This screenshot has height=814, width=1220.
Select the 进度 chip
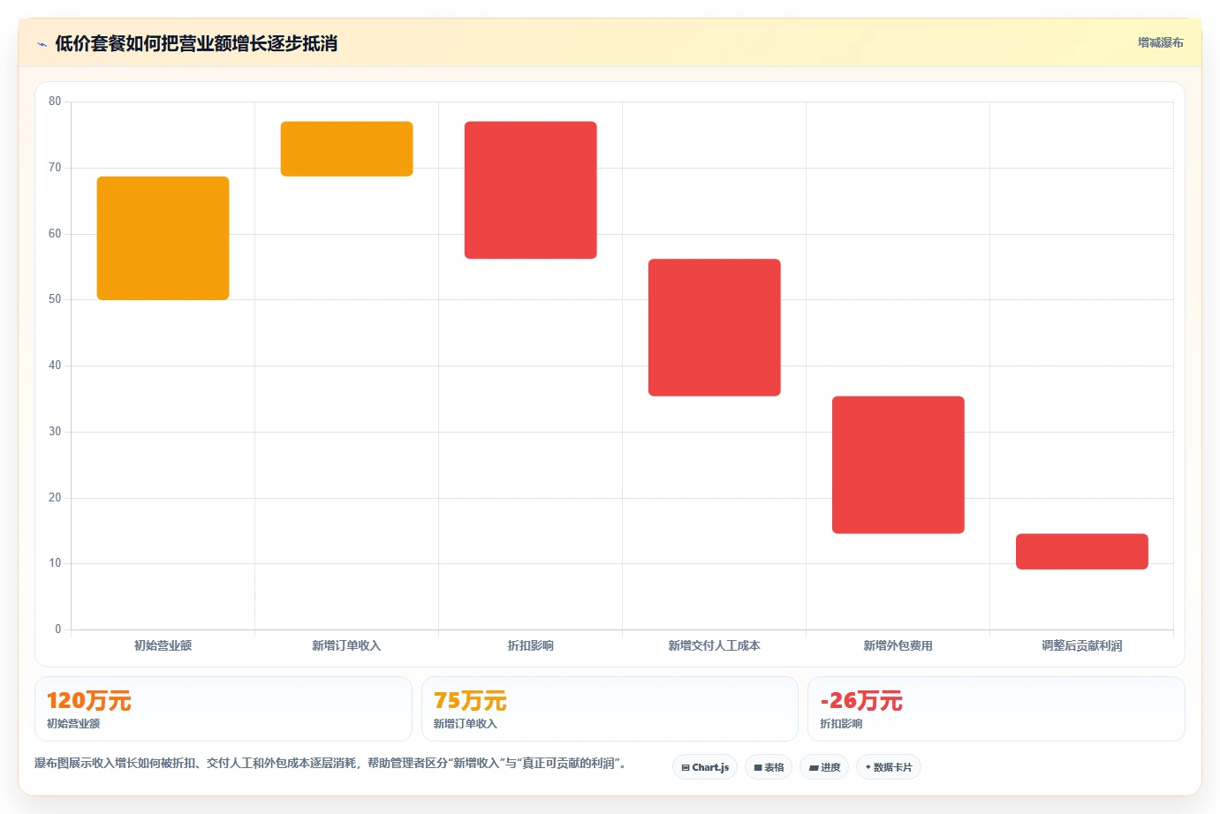[x=824, y=767]
